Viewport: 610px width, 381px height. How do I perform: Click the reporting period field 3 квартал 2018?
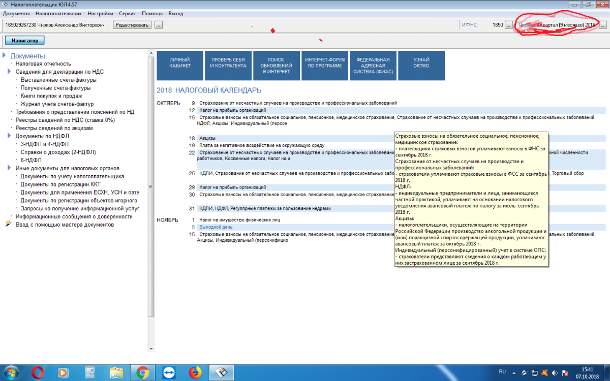coord(557,25)
